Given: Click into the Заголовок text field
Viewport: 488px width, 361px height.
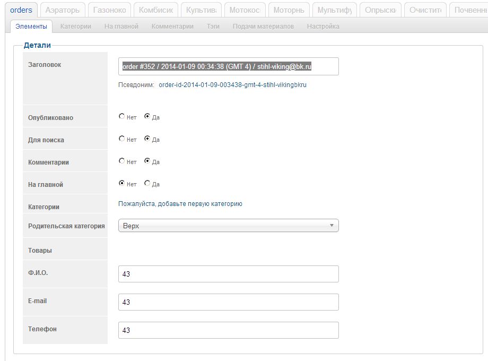Looking at the screenshot, I should pyautogui.click(x=228, y=66).
